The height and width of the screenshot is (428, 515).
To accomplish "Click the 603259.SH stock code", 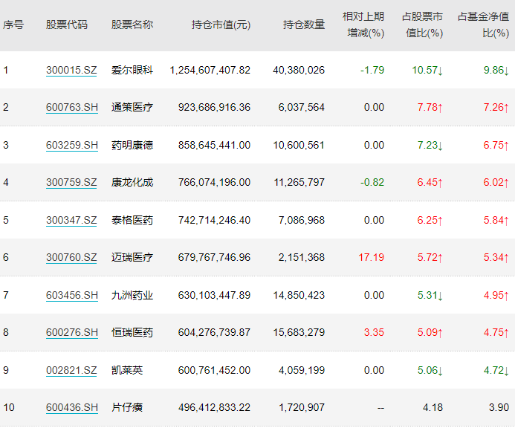I will (x=71, y=145).
